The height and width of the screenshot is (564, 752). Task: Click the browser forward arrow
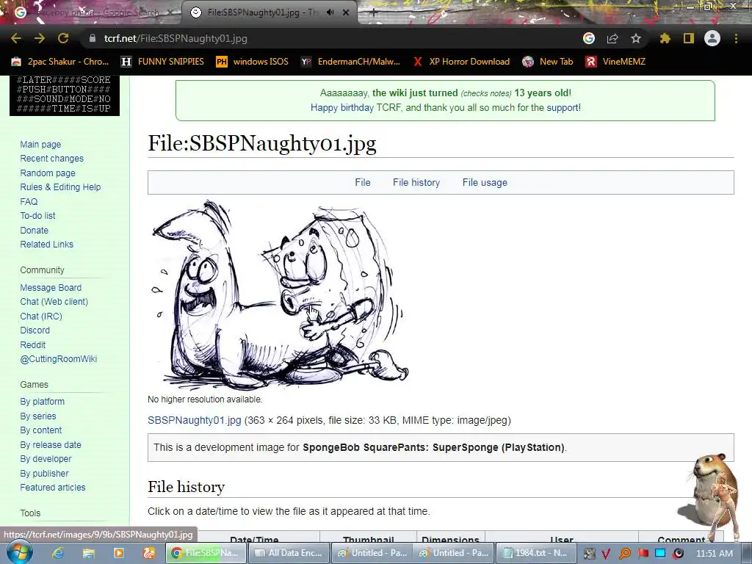coord(40,38)
